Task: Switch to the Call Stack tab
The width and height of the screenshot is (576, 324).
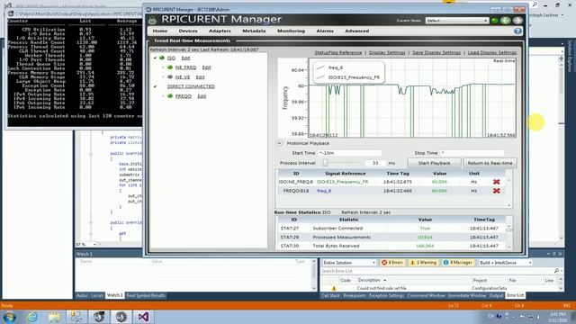Action: (330, 295)
